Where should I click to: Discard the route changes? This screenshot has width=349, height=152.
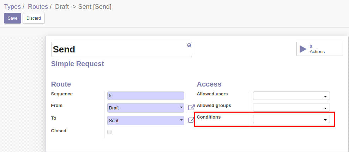34,18
